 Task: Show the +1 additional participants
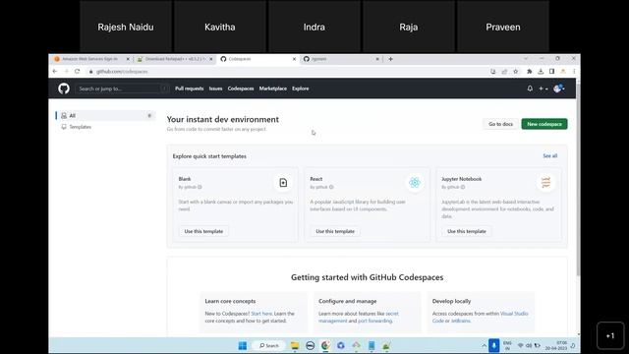610,335
